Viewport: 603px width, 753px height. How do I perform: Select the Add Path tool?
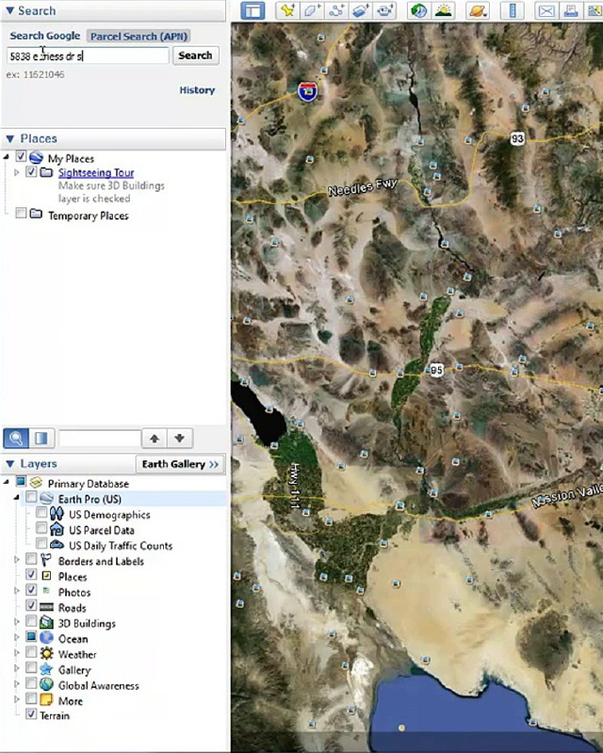336,11
